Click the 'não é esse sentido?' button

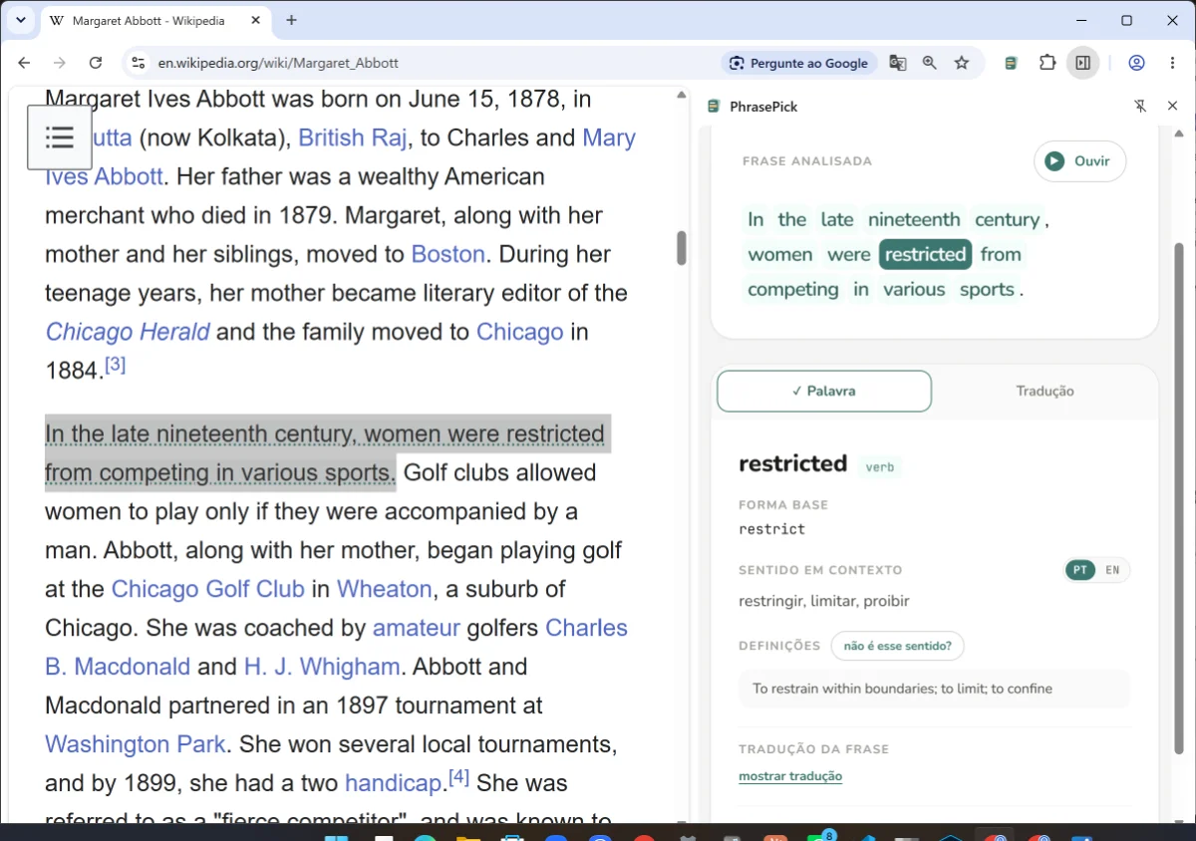coord(897,646)
